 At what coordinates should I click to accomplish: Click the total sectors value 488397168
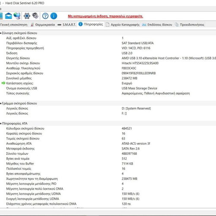(x=129, y=153)
